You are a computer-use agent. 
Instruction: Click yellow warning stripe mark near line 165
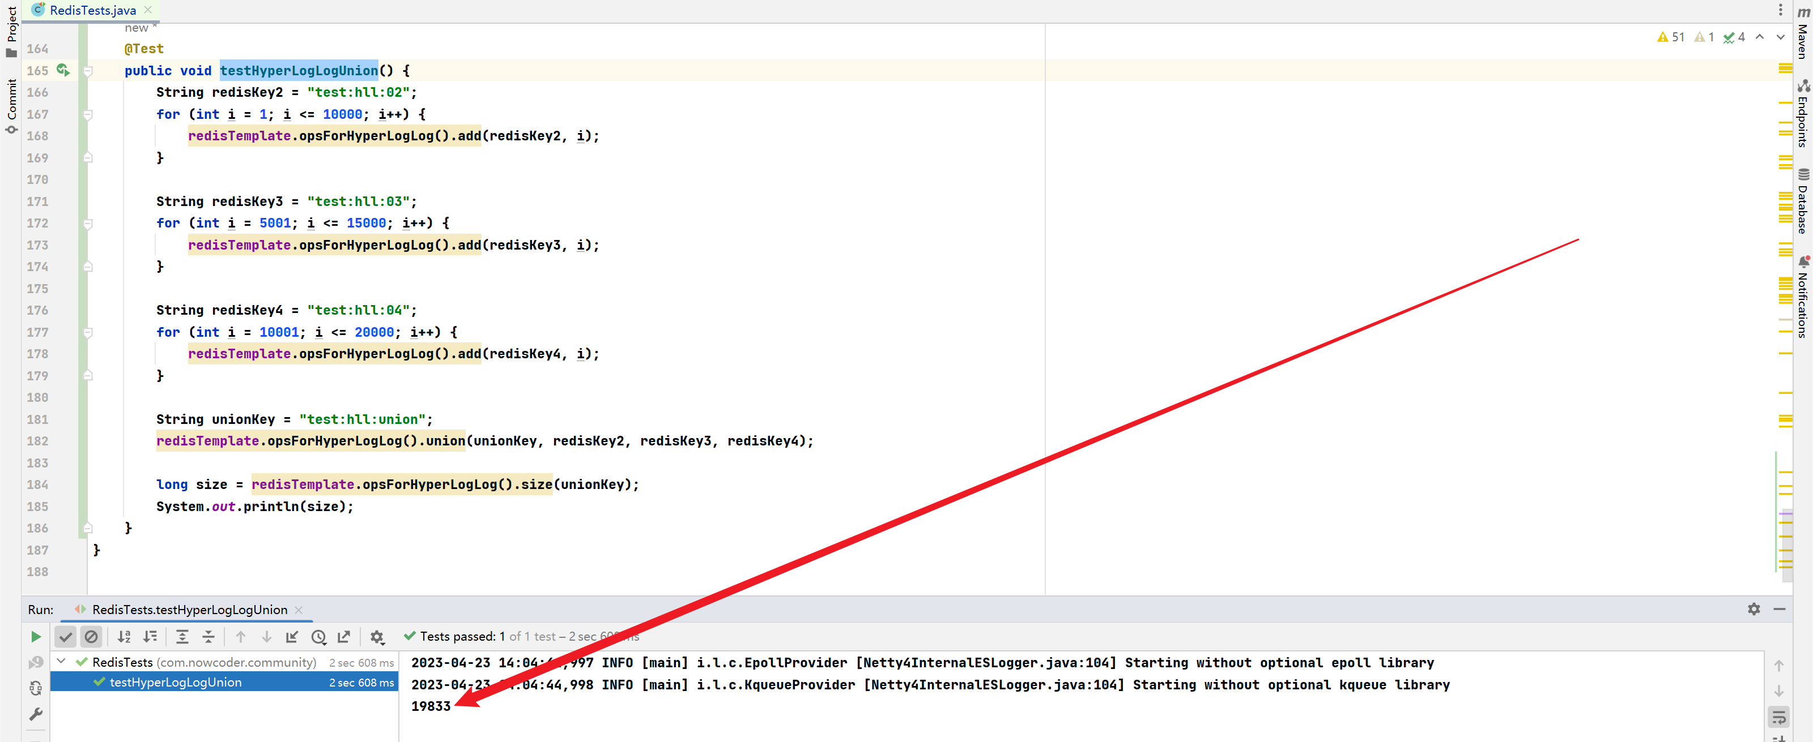(1786, 68)
